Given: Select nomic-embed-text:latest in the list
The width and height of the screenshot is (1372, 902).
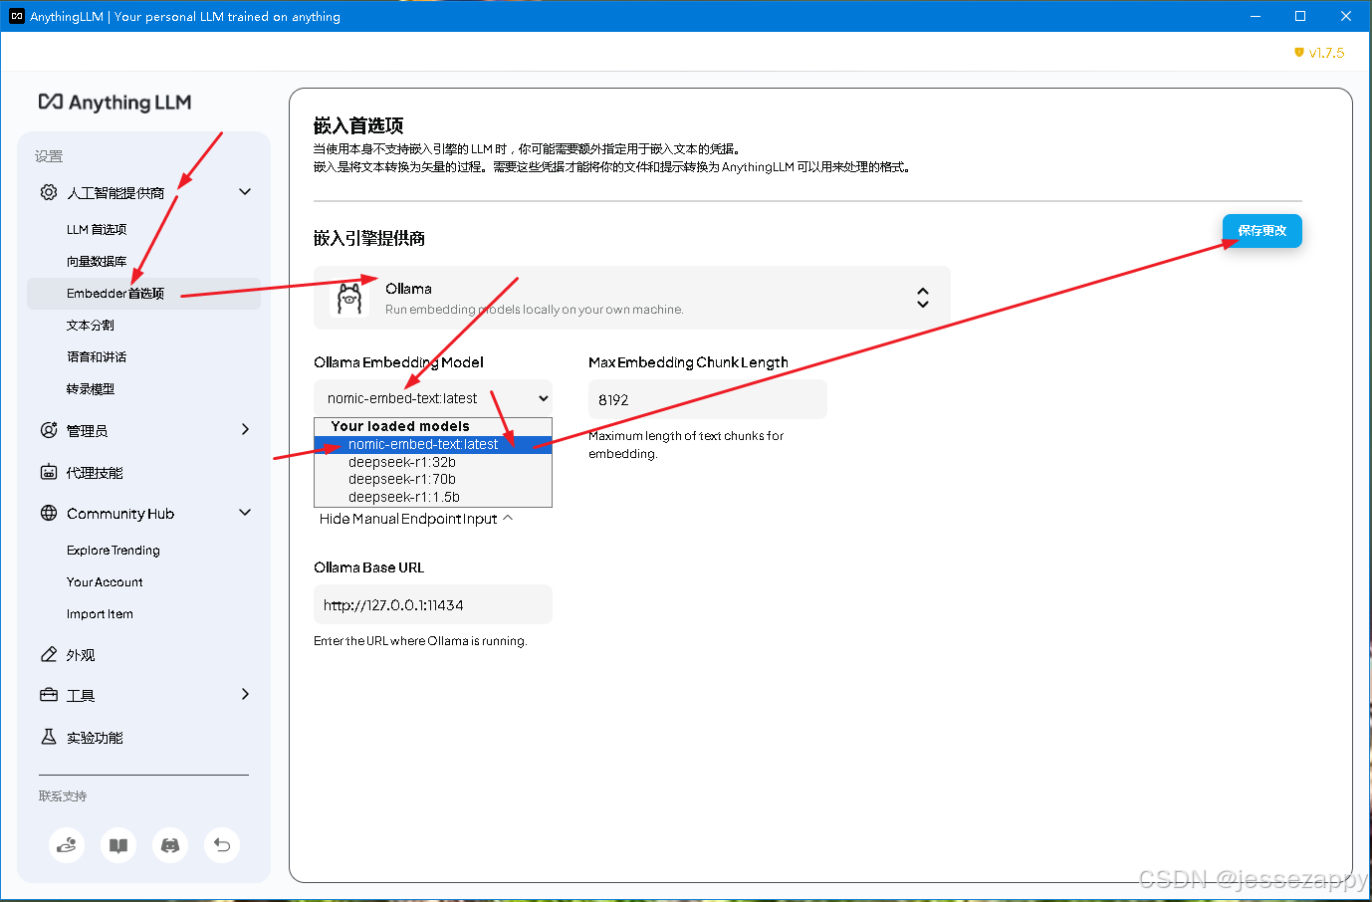Looking at the screenshot, I should (433, 444).
